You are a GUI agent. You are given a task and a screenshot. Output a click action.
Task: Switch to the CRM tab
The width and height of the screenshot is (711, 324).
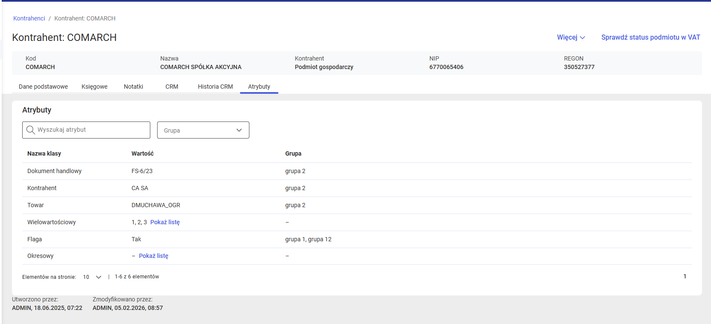pos(172,87)
